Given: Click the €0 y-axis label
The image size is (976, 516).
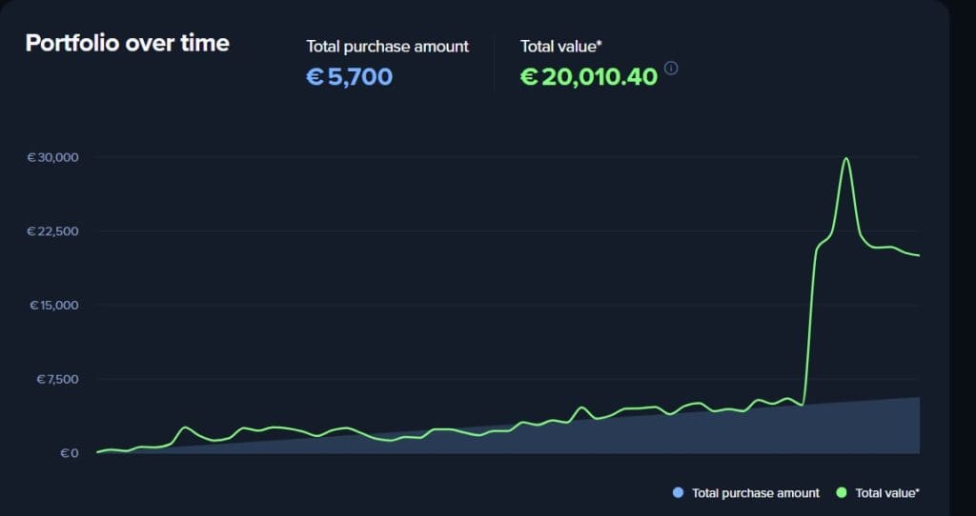Looking at the screenshot, I should tap(69, 453).
